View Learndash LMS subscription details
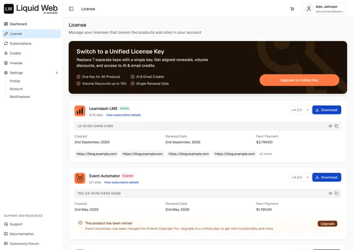This screenshot has width=353, height=250. click(x=124, y=115)
